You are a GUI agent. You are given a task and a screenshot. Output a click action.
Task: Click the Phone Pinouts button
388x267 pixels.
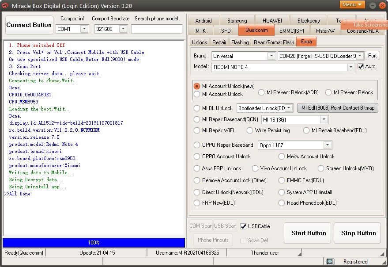click(213, 240)
